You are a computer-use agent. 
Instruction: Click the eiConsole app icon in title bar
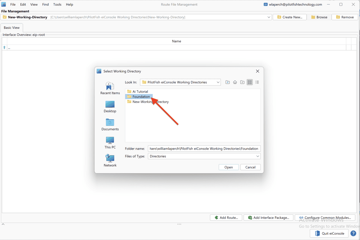coord(4,4)
